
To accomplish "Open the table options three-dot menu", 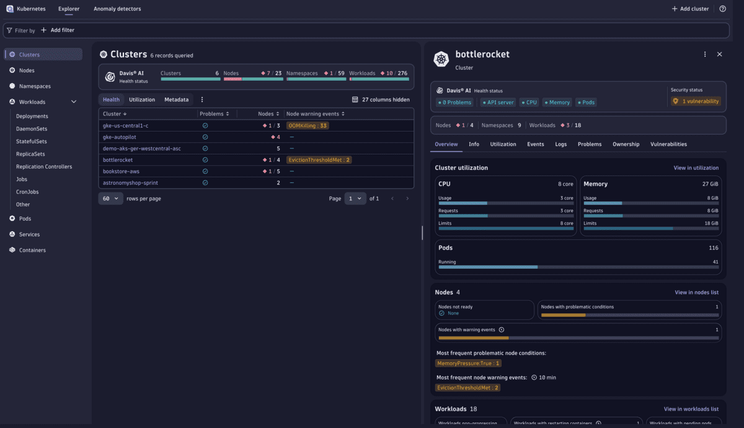I will coord(202,99).
